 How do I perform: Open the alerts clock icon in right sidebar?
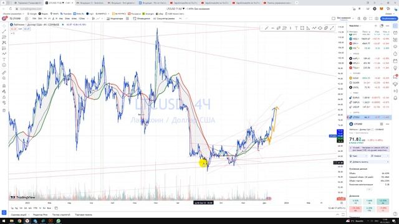click(395, 33)
